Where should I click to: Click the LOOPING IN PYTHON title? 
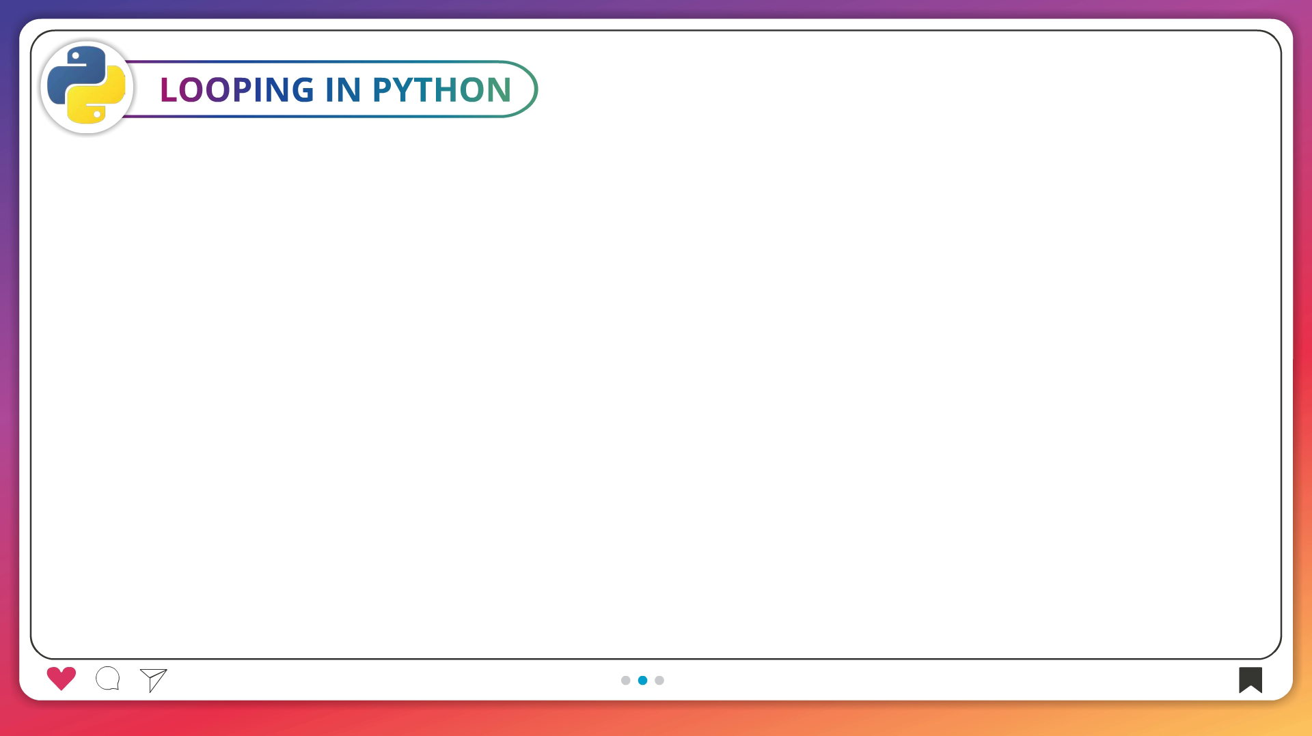pos(335,89)
